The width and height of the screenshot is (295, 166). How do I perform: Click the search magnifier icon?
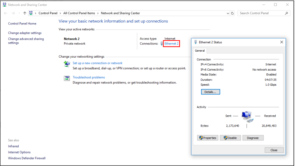pyautogui.click(x=287, y=13)
